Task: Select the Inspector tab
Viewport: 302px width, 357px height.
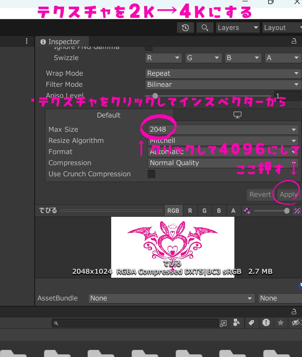Action: [x=62, y=42]
